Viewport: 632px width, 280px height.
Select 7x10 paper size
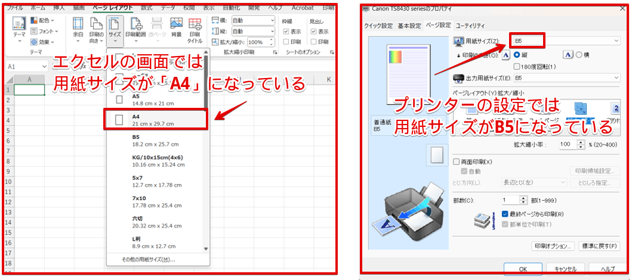coord(155,201)
